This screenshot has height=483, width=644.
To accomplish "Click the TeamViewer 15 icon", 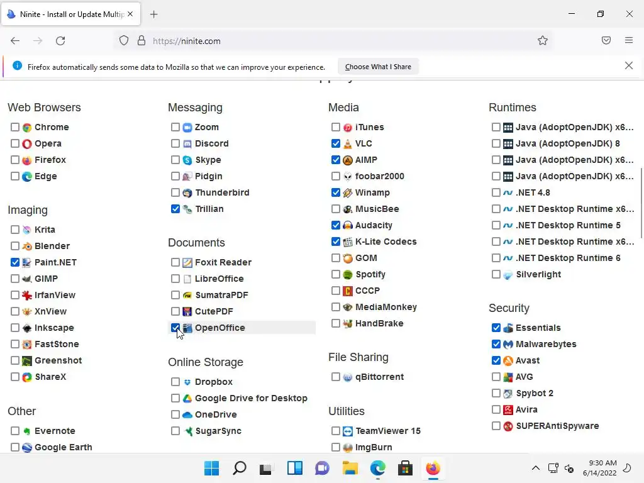I will point(347,431).
